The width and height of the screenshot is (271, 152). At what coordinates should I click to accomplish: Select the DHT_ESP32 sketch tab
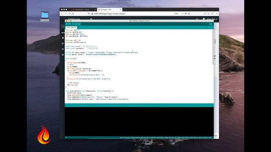coord(72,27)
